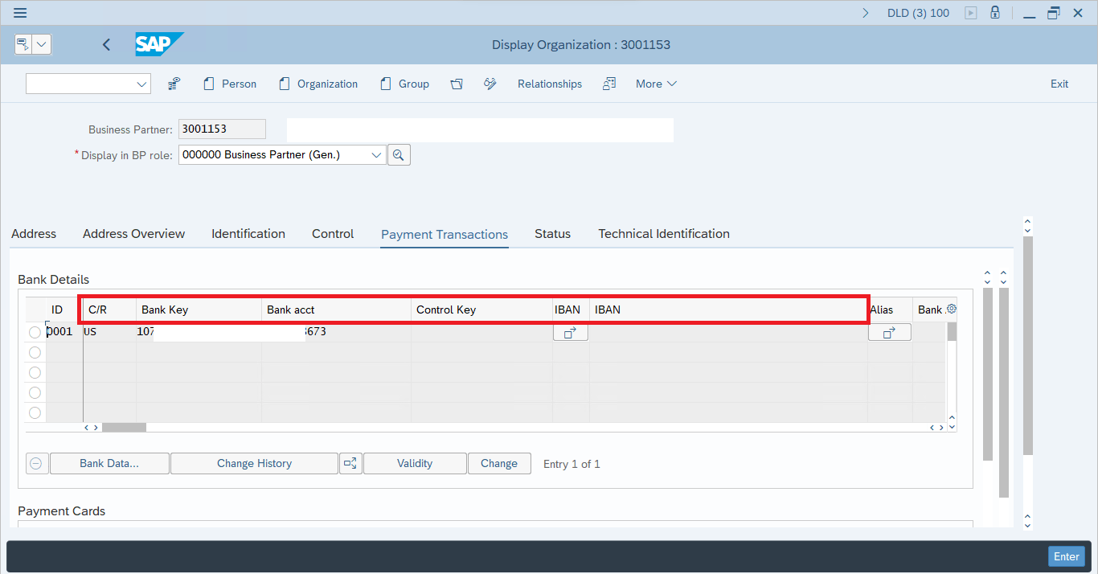The height and width of the screenshot is (574, 1098).
Task: Open the Address Overview tab
Action: coord(133,234)
